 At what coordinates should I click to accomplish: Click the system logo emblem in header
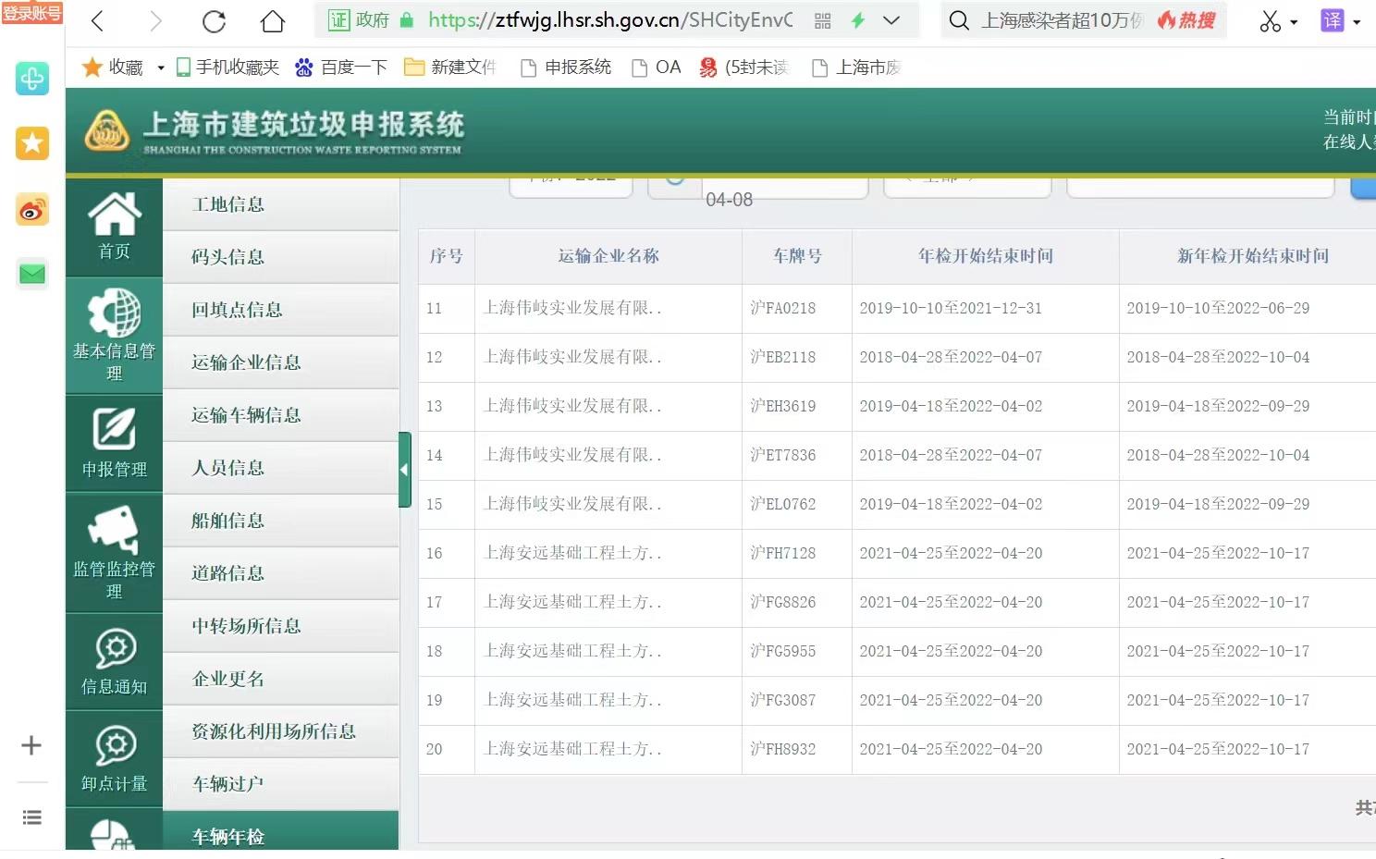point(107,131)
